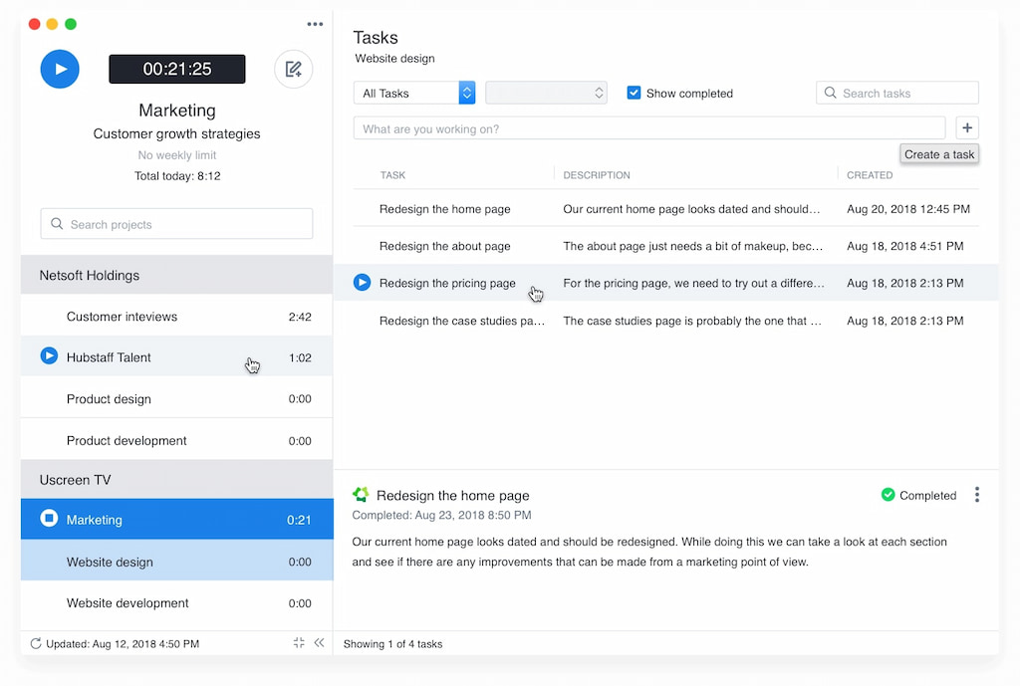Screen dimensions: 1020x686
Task: Click the compact view icon in bottom bar
Action: [x=299, y=643]
